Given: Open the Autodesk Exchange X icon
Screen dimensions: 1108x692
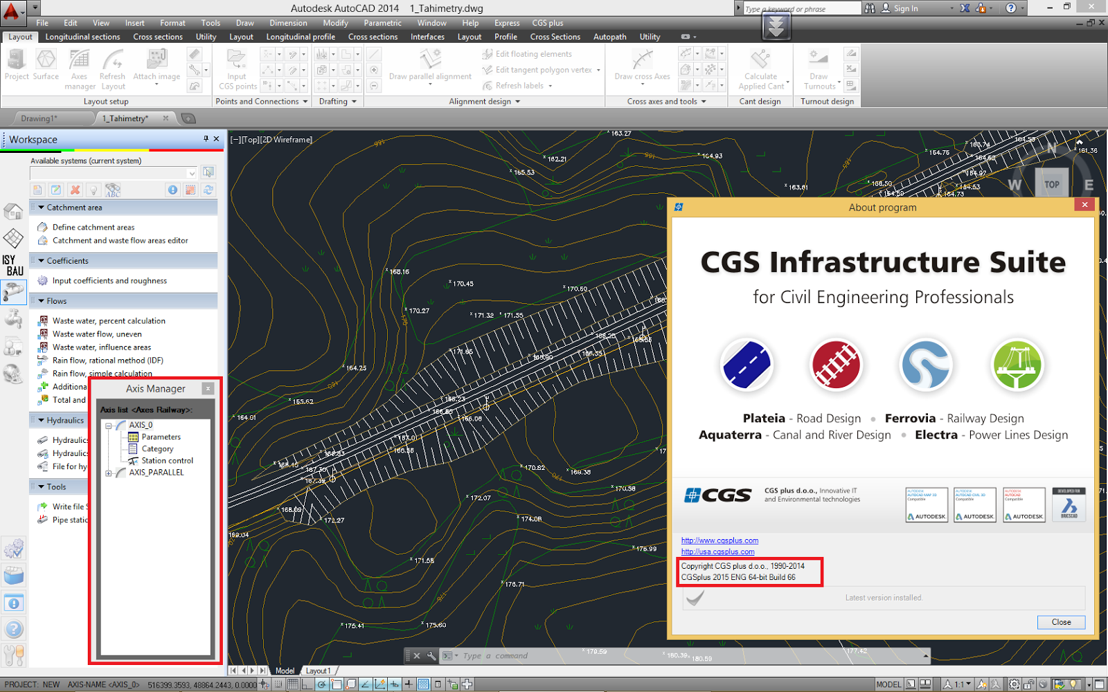Looking at the screenshot, I should tap(965, 8).
